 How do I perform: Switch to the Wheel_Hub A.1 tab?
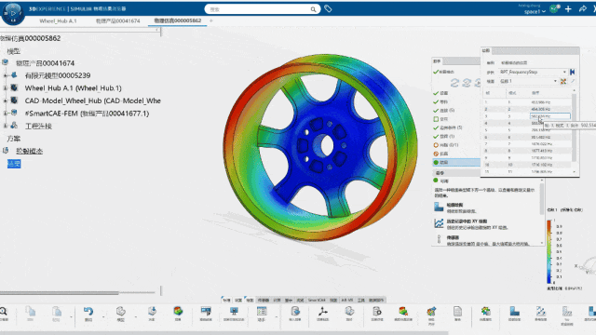pyautogui.click(x=58, y=20)
